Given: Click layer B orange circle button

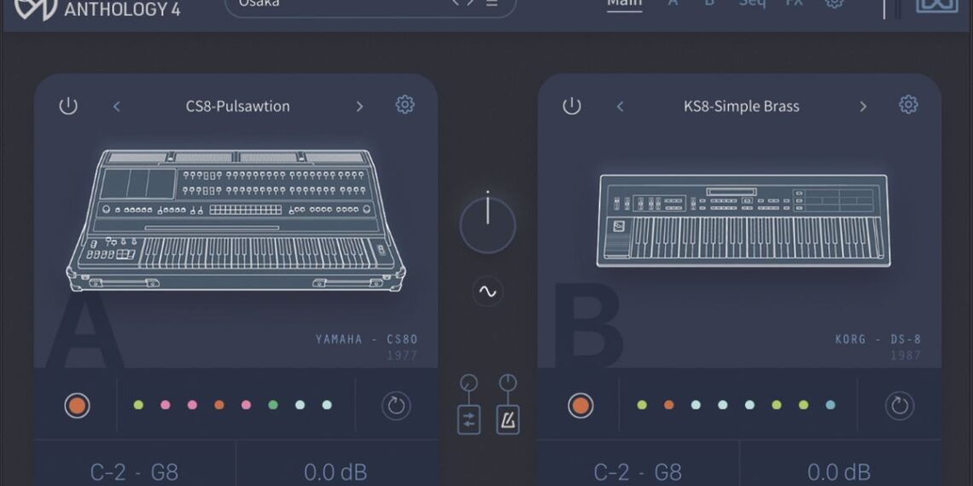Looking at the screenshot, I should coord(581,405).
